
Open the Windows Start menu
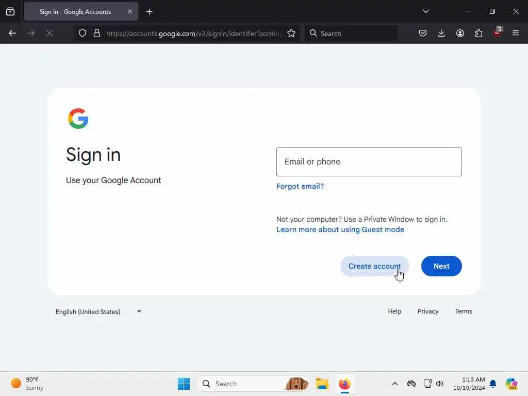tap(184, 384)
